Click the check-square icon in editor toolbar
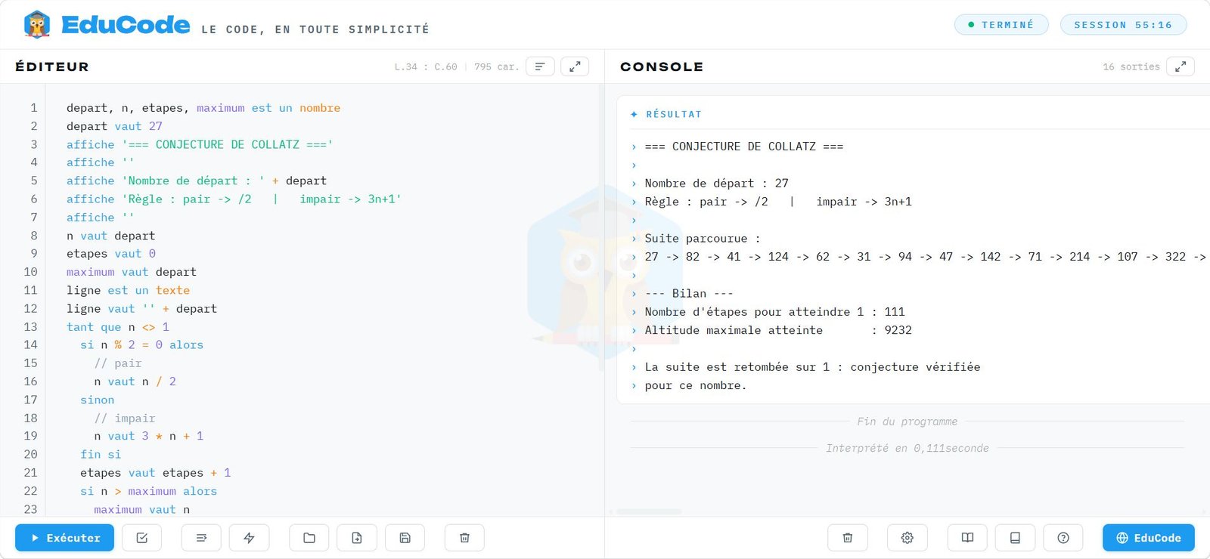Viewport: 1210px width, 559px height. tap(142, 538)
